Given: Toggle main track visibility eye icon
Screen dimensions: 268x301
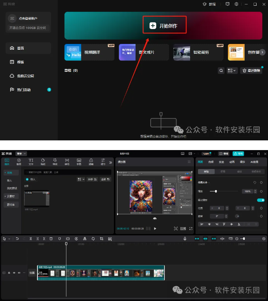Looking at the screenshot, I should [14, 273].
